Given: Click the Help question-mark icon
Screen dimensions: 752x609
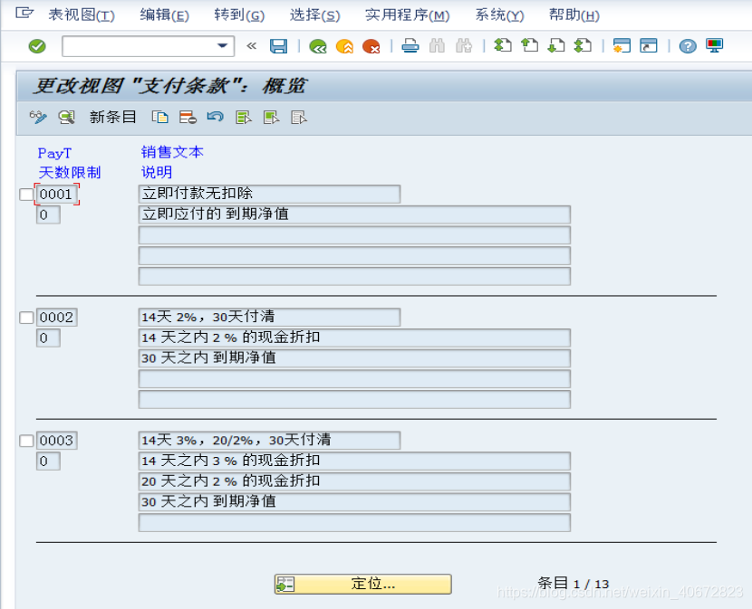Looking at the screenshot, I should [687, 45].
